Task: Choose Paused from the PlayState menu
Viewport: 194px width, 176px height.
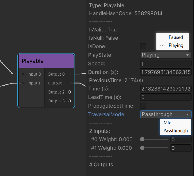Action: (x=175, y=37)
